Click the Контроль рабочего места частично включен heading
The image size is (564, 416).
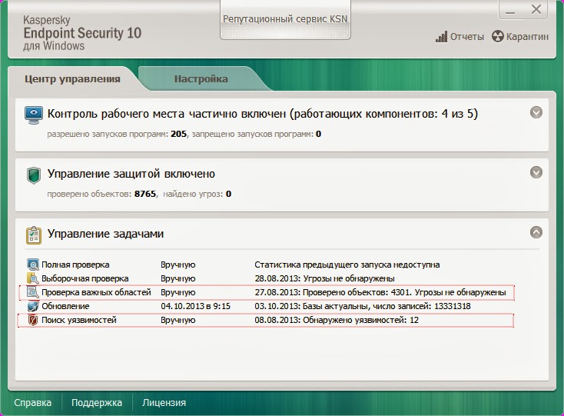[x=263, y=114]
